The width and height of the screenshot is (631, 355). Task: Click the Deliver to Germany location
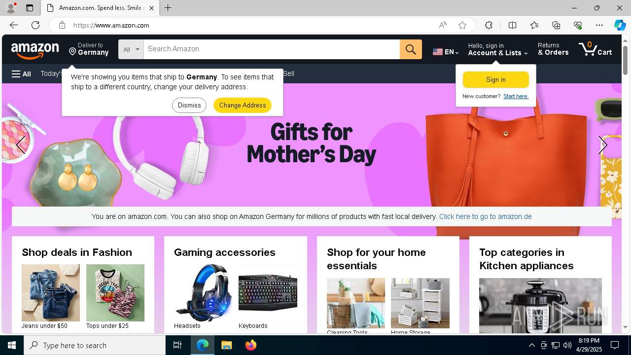click(x=89, y=49)
